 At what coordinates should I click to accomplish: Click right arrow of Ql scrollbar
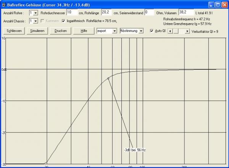click(187, 31)
